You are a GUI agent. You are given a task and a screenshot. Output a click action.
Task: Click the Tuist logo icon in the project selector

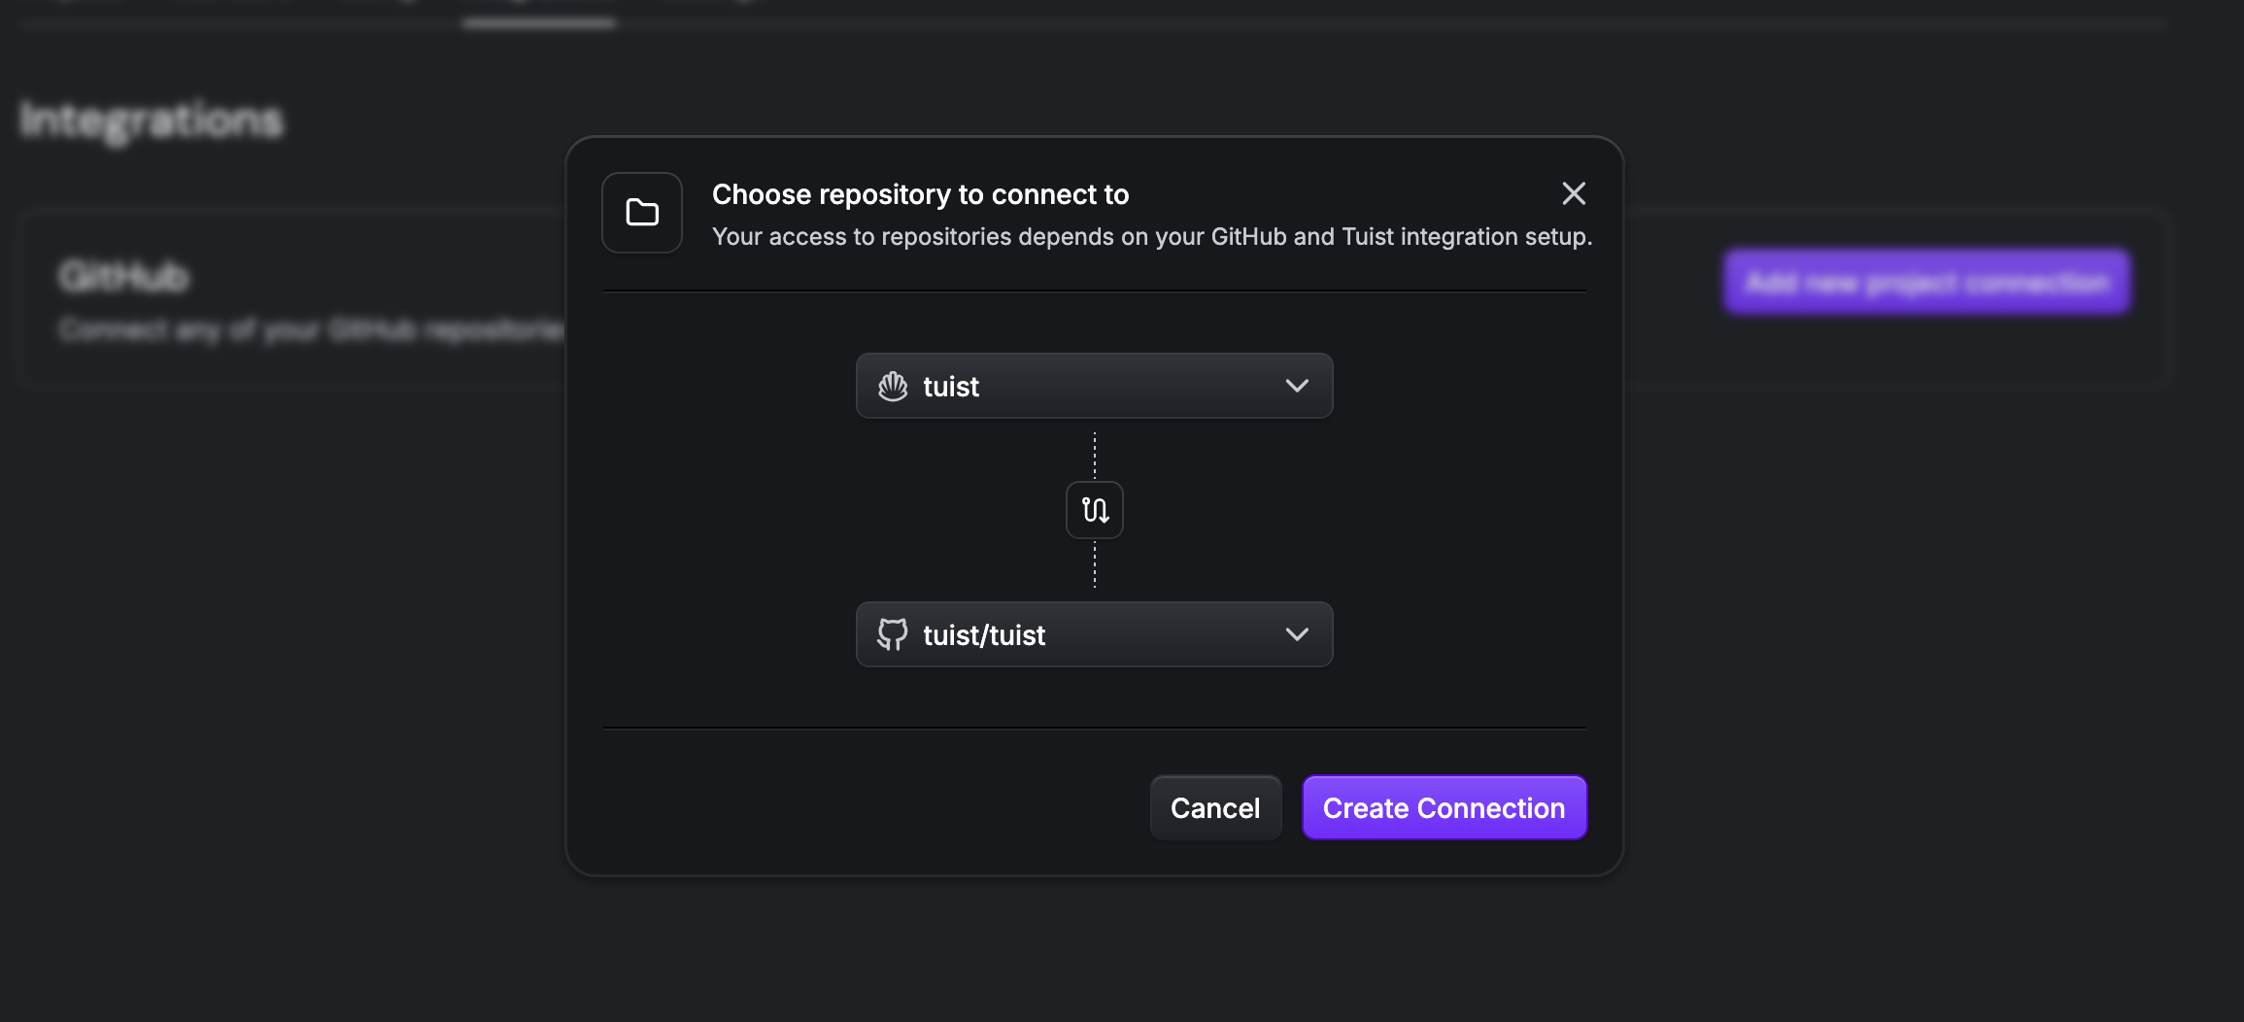click(893, 387)
